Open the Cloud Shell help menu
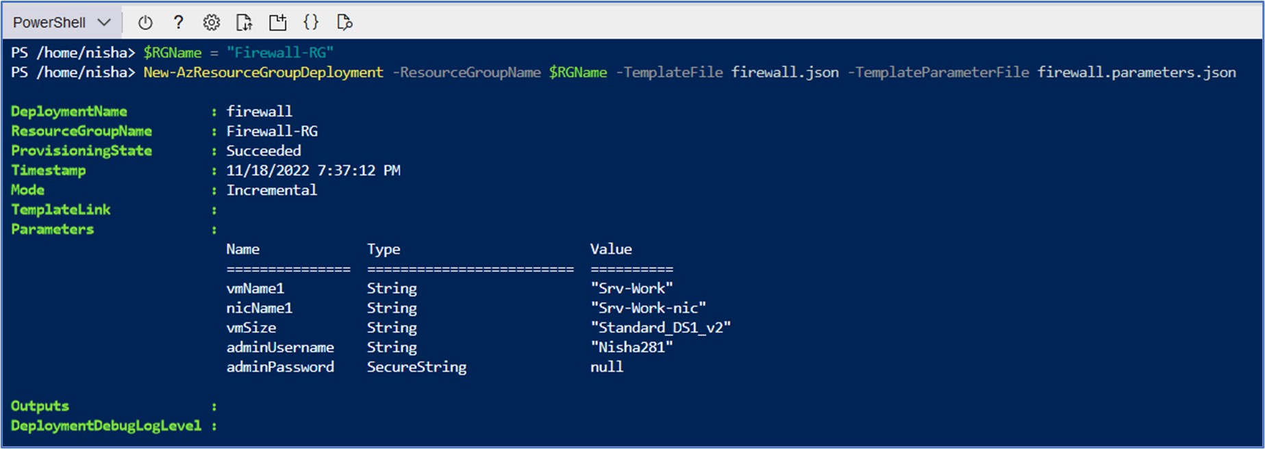 177,22
